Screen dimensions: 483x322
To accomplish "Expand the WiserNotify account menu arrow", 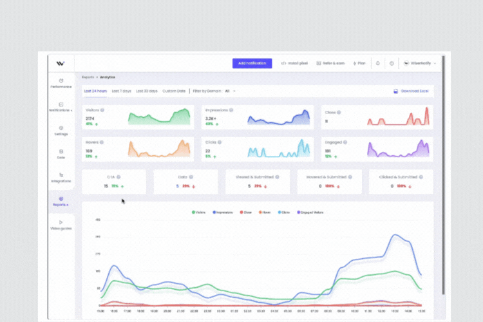I will (x=435, y=64).
